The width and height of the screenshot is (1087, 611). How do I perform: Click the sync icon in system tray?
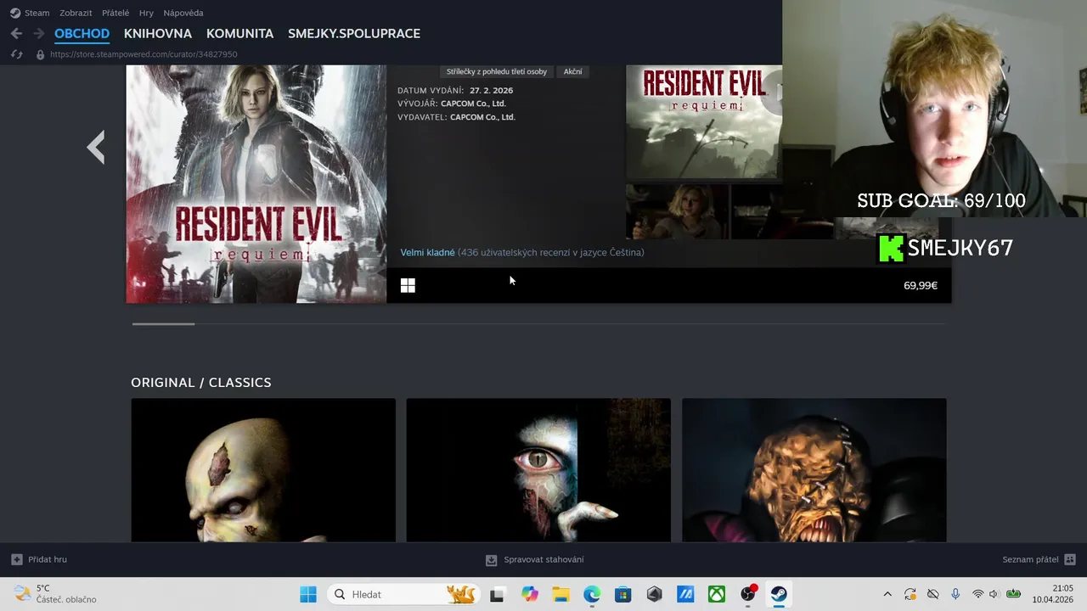click(910, 594)
